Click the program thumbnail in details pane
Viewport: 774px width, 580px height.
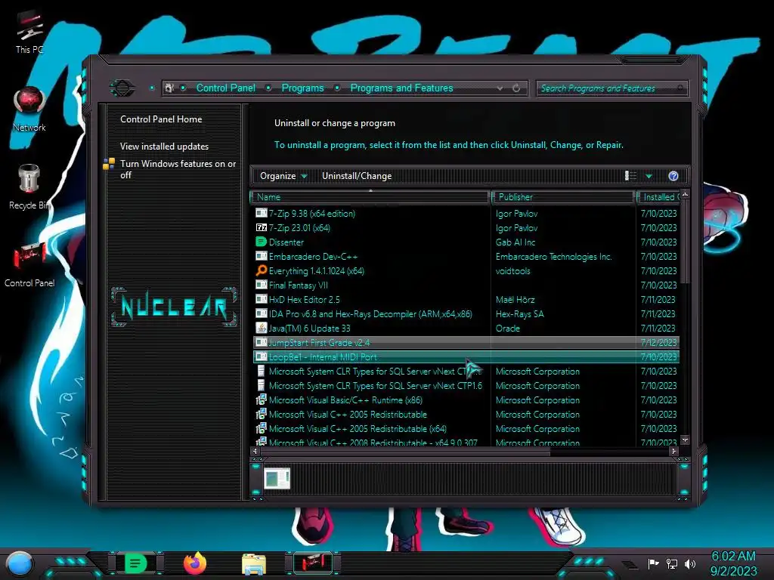coord(277,478)
